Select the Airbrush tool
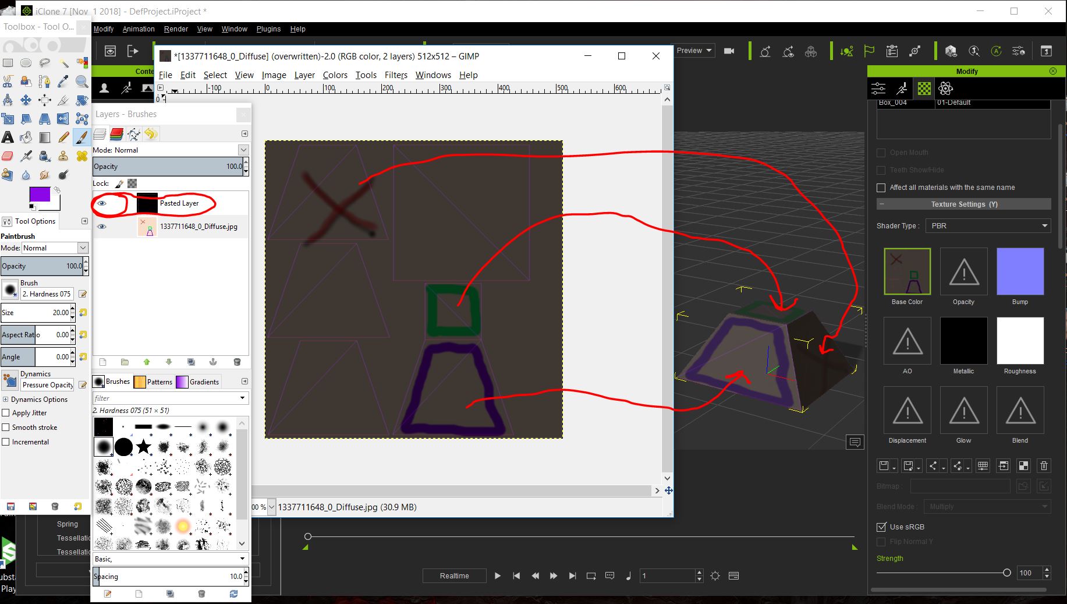The image size is (1067, 604). pos(26,156)
